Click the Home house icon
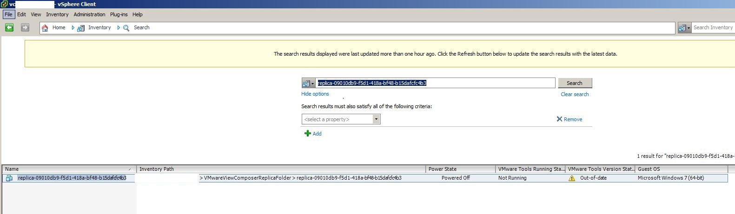 click(x=45, y=28)
